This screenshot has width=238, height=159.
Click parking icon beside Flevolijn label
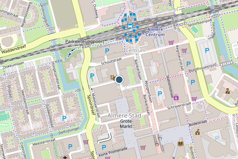[107, 51]
